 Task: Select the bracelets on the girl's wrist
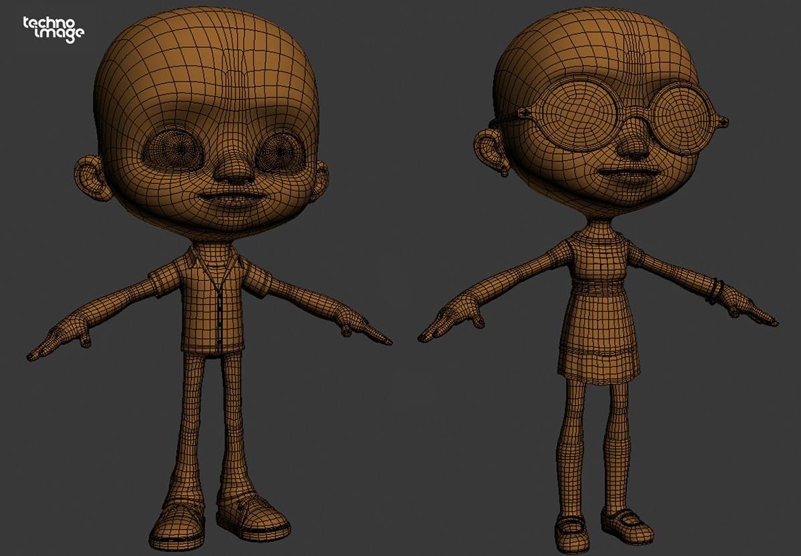[716, 291]
